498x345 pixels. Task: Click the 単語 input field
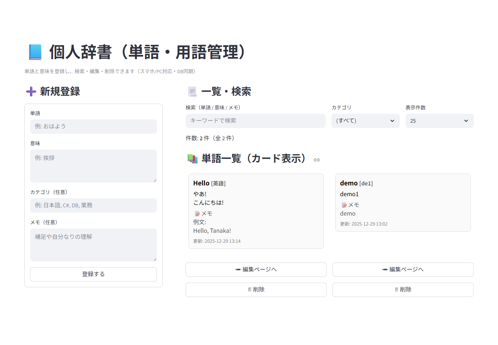point(93,127)
